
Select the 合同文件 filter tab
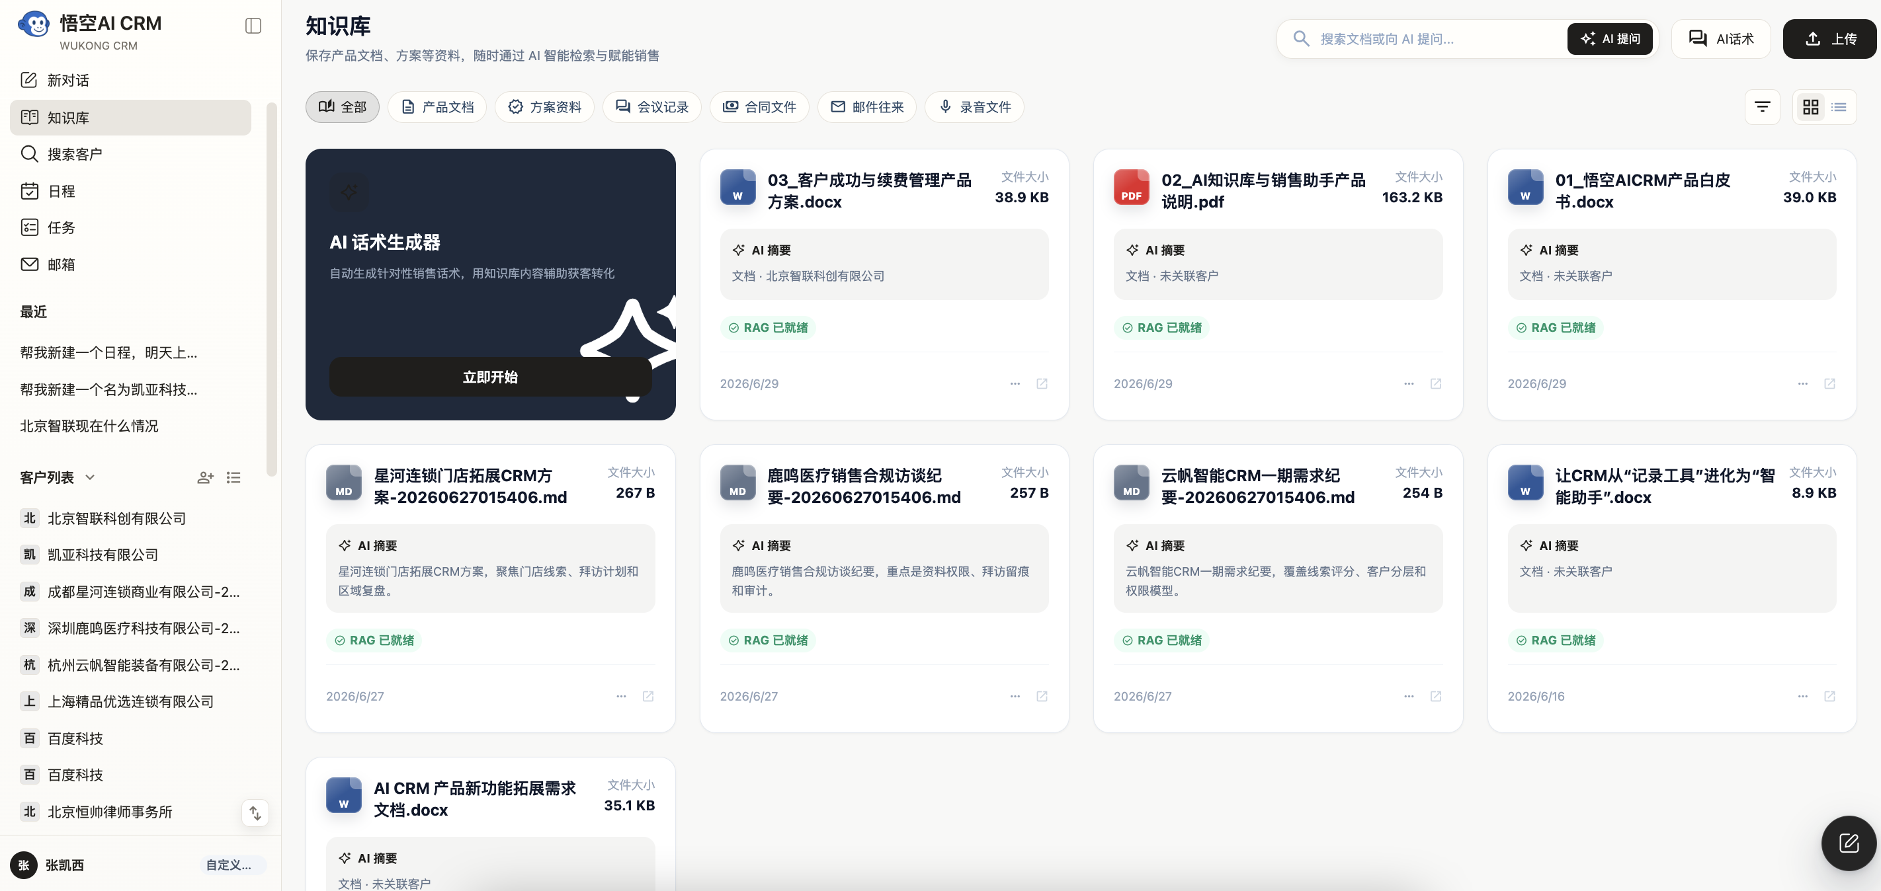click(759, 107)
